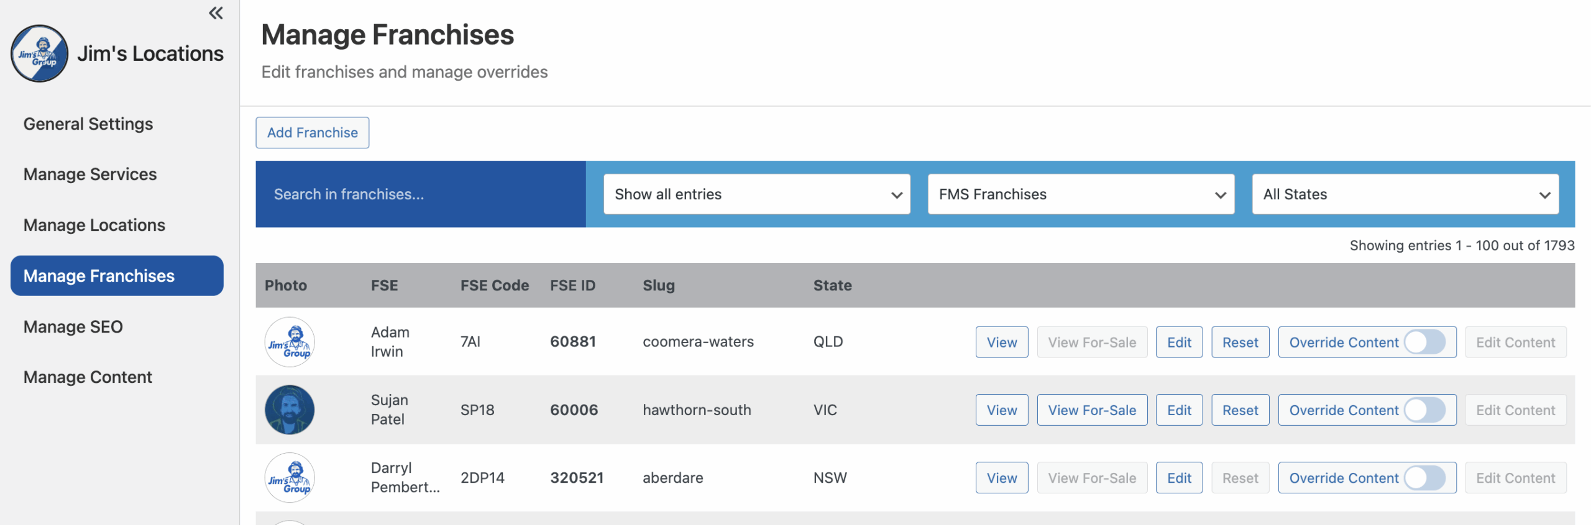
Task: Open Manage SEO section
Action: tap(73, 326)
